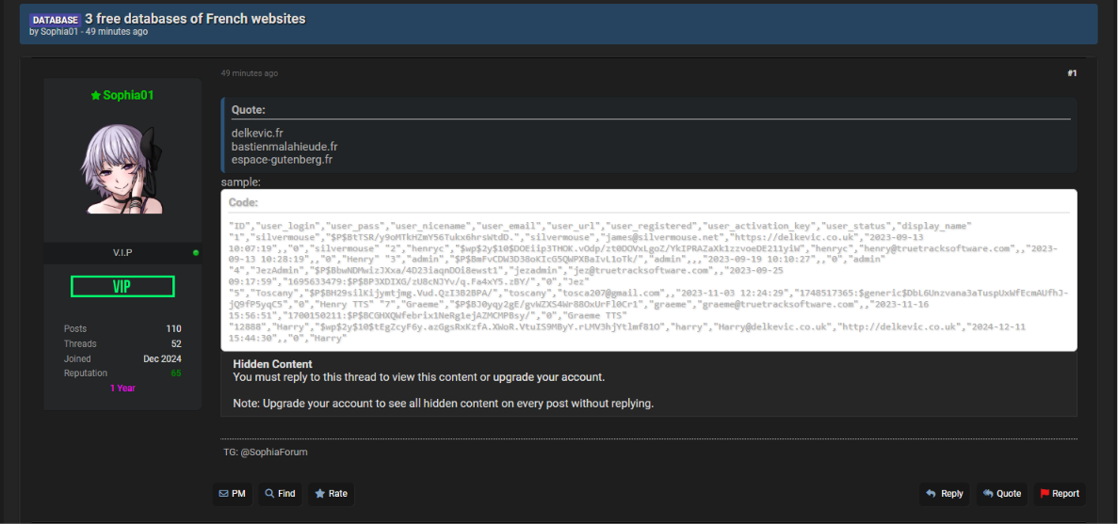Viewport: 1118px width, 524px height.
Task: Click the Reputation value 65
Action: pyautogui.click(x=176, y=373)
